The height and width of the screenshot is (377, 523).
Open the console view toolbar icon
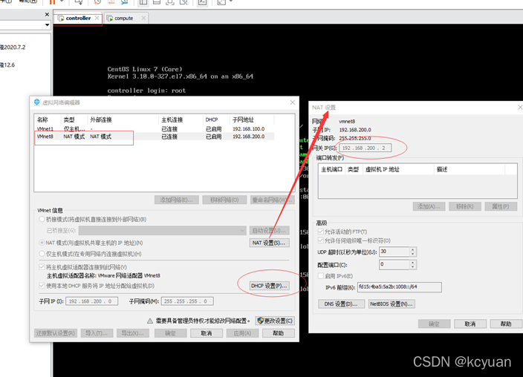202,2
